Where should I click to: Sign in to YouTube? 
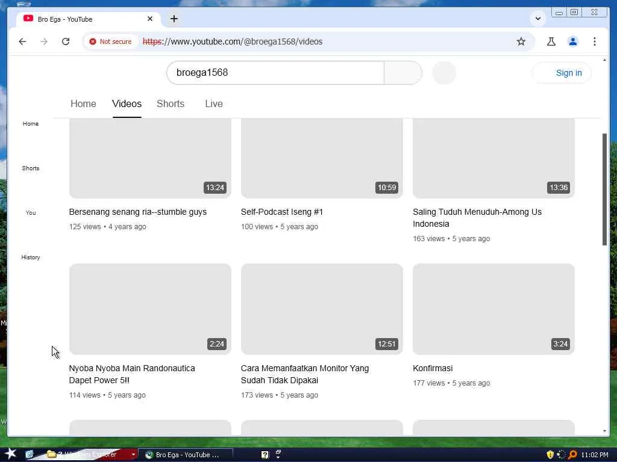click(x=562, y=73)
